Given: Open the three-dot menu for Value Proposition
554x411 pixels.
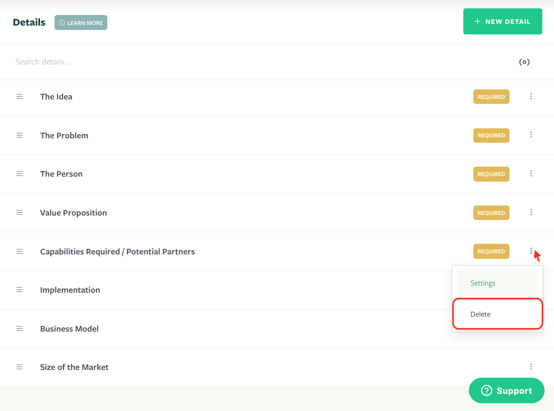Looking at the screenshot, I should click(x=531, y=212).
